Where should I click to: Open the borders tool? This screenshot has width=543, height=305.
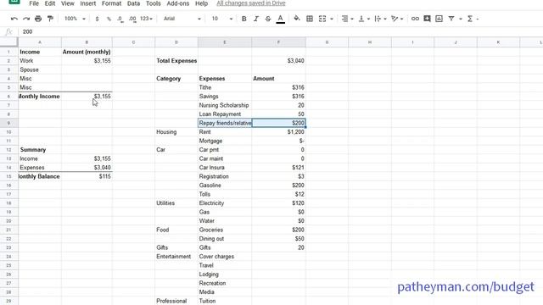point(310,19)
